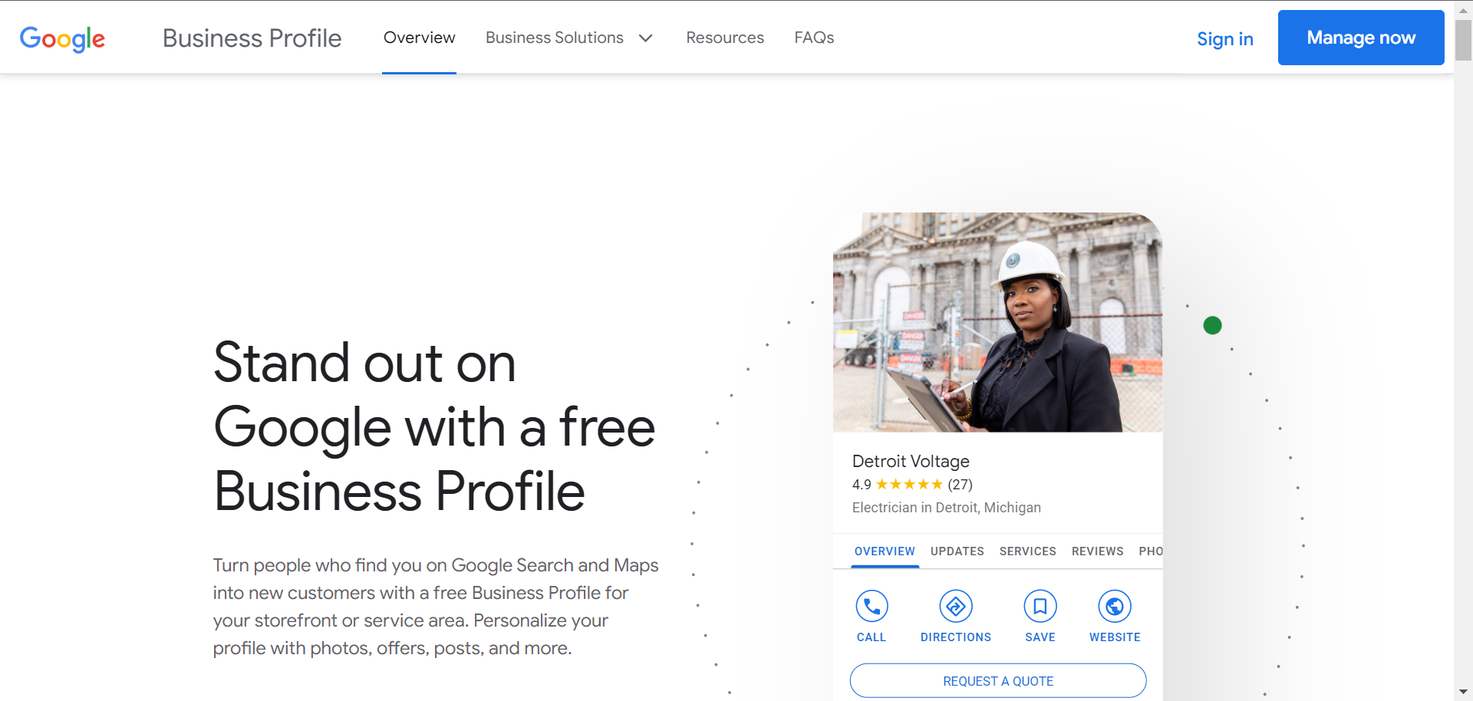Viewport: 1473px width, 701px height.
Task: Click the green dot decoration
Action: click(1212, 326)
